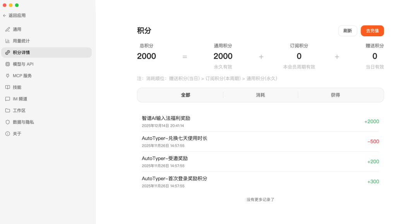Click the orange 去充值 button

pyautogui.click(x=372, y=31)
